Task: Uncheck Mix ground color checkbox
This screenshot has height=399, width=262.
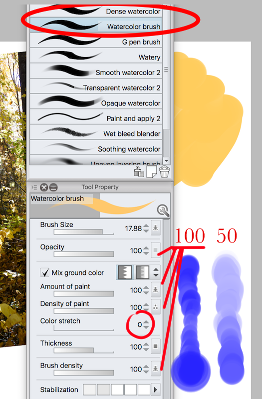Action: coord(45,272)
